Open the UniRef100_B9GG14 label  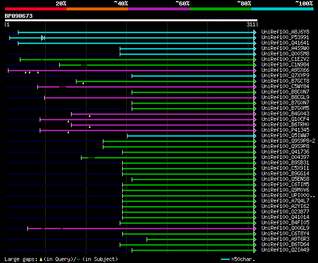click(x=285, y=174)
